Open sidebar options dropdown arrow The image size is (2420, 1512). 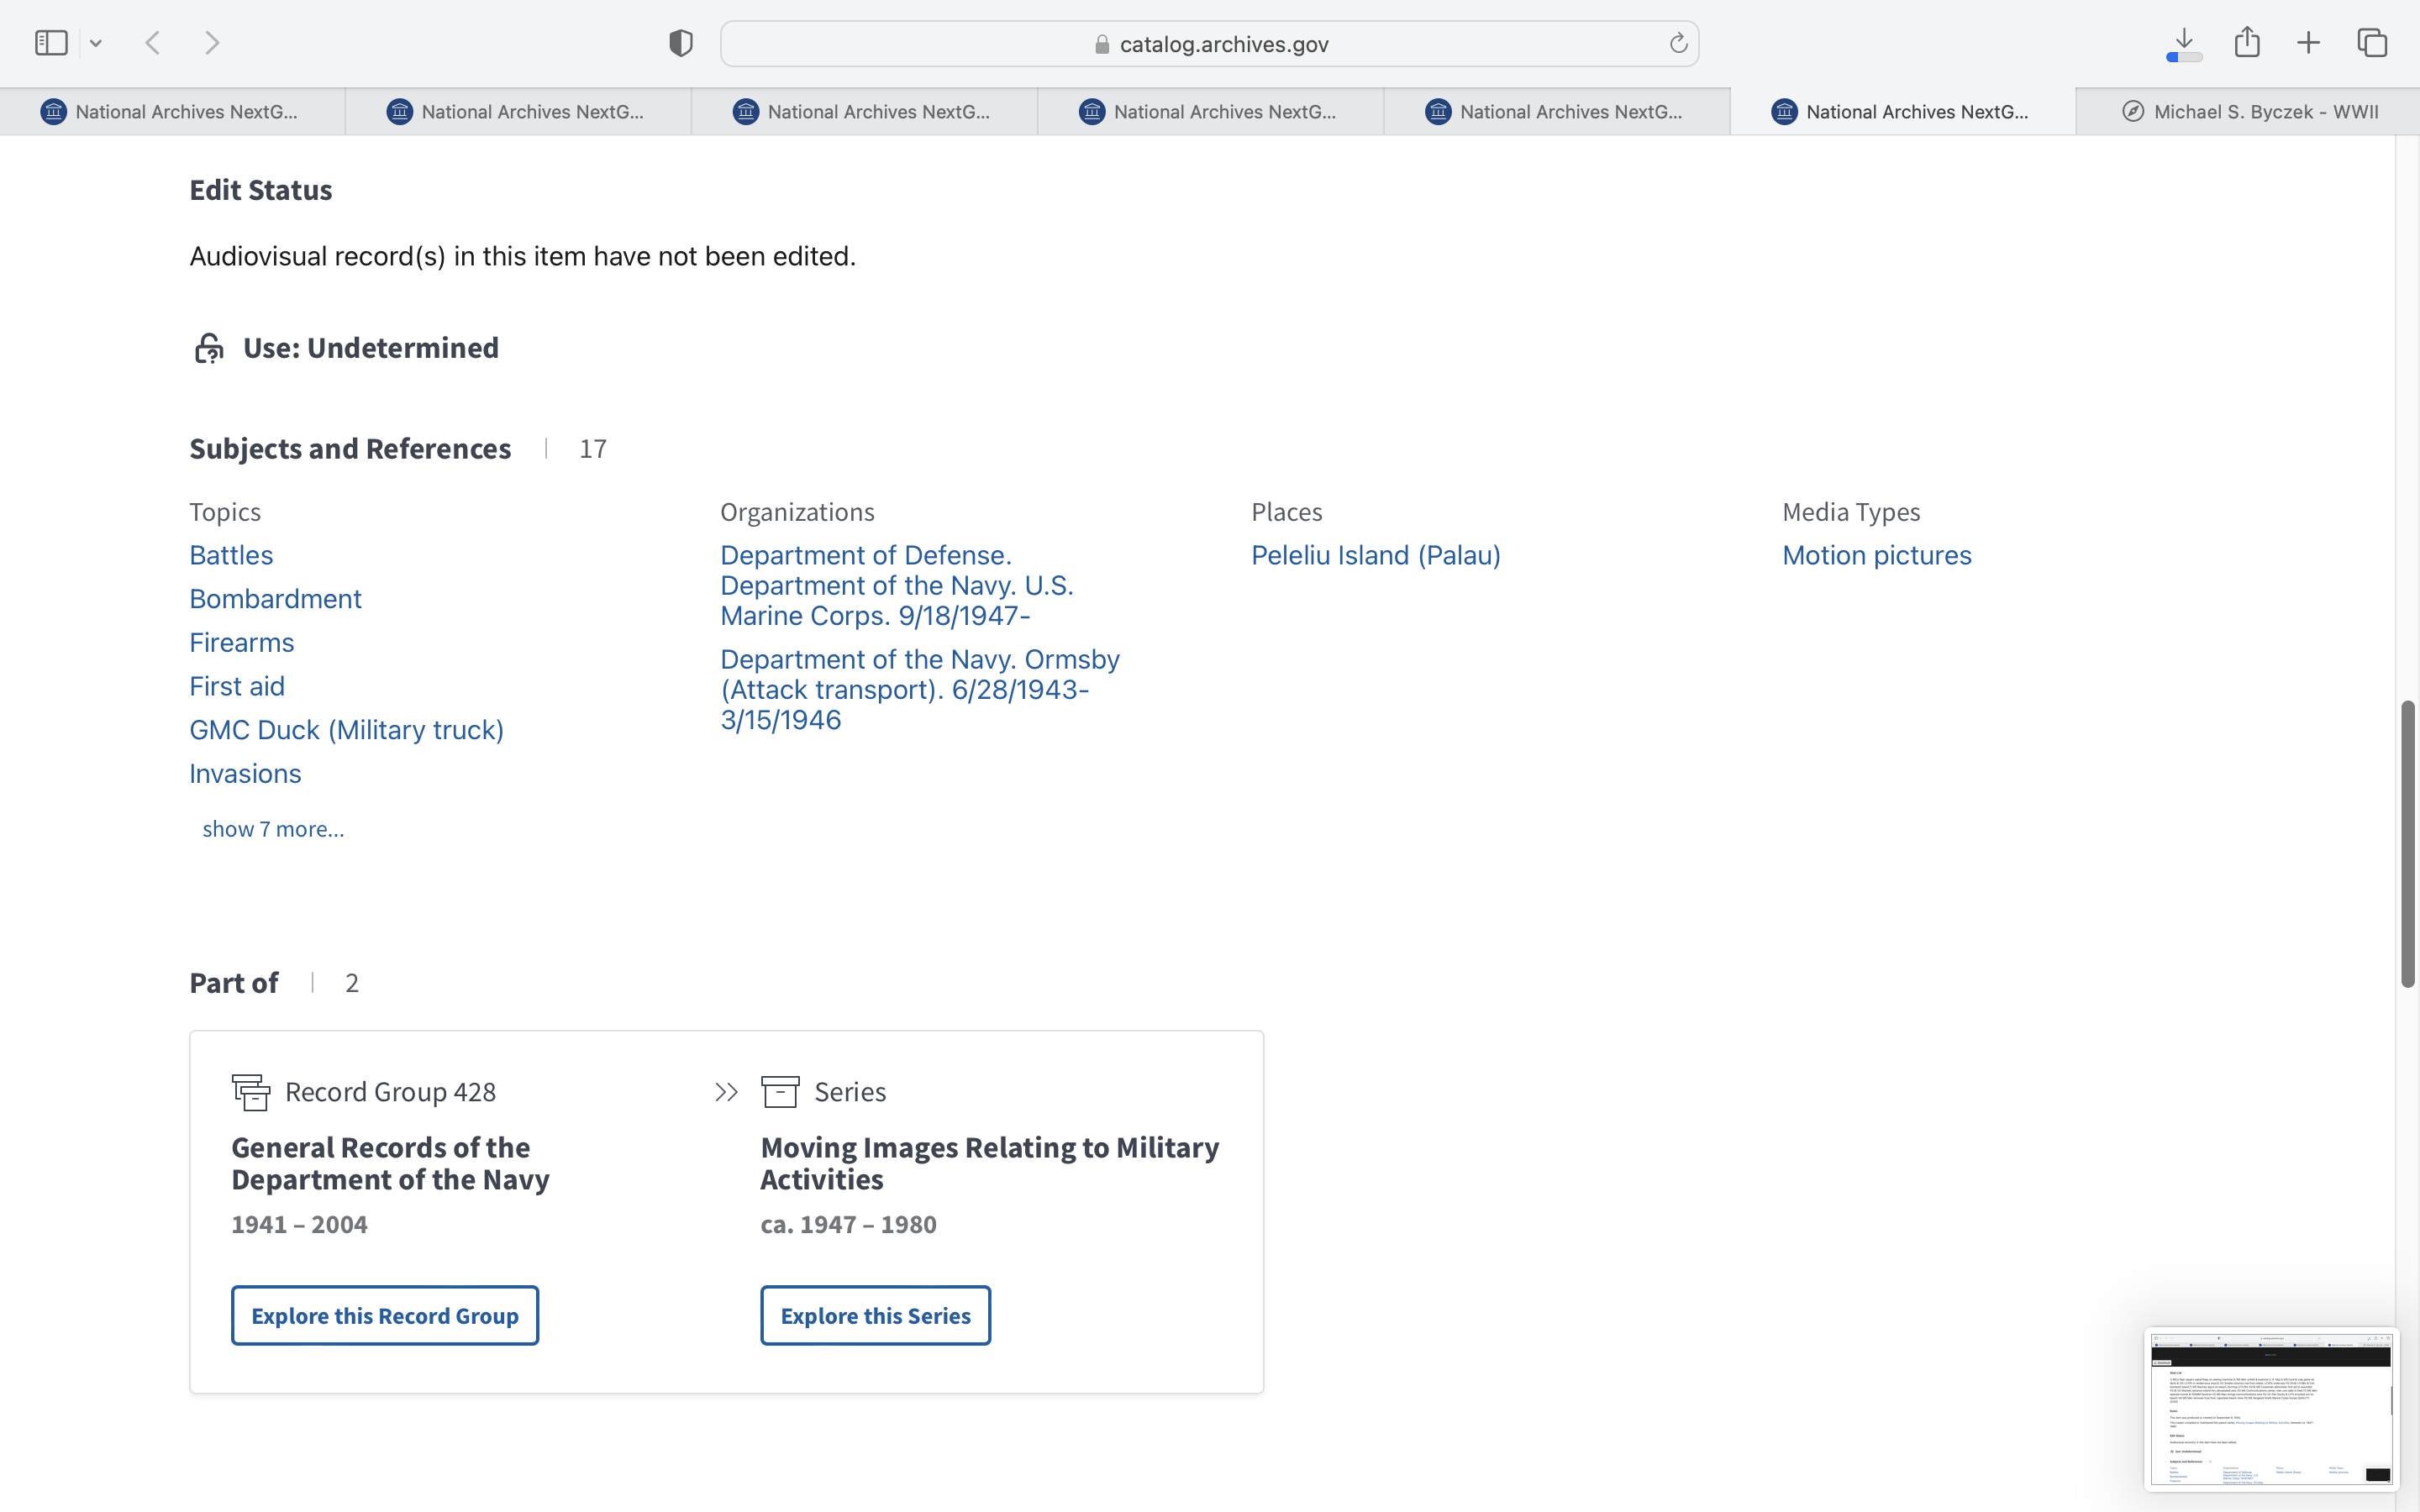coord(96,43)
